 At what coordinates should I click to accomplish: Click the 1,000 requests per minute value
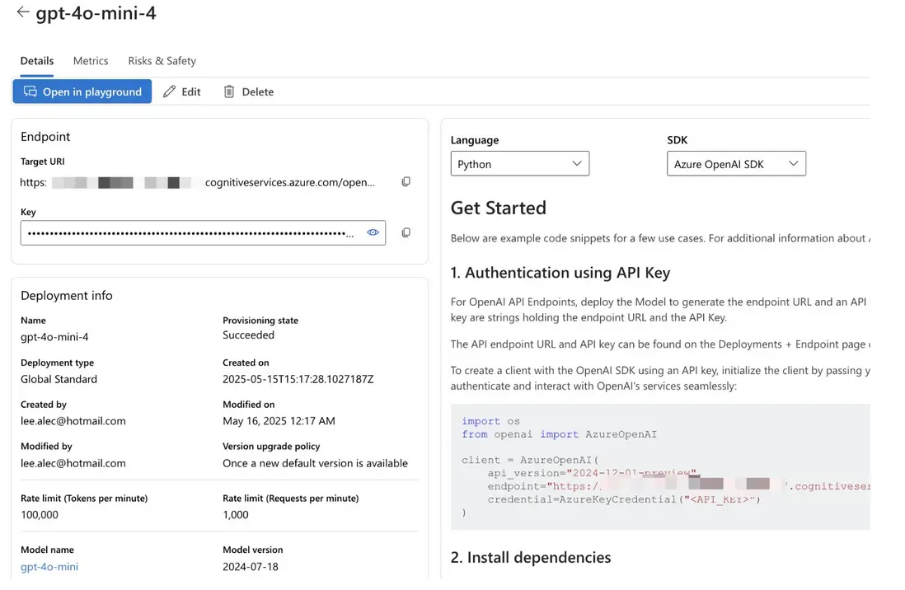click(236, 514)
